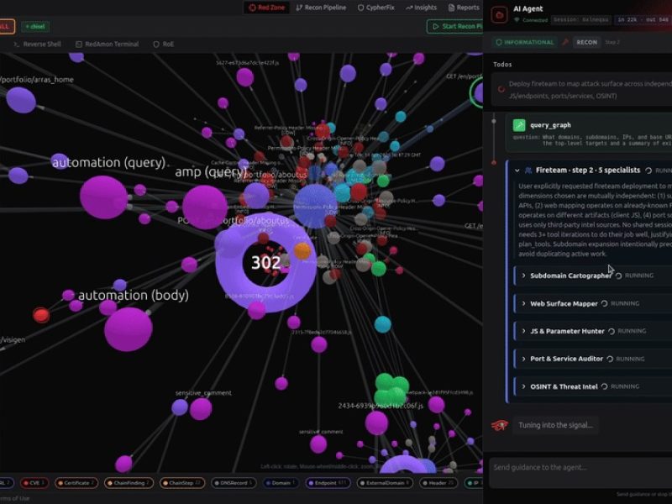672x504 pixels.
Task: Click the Port & Service Auditor spinner
Action: tap(610, 359)
